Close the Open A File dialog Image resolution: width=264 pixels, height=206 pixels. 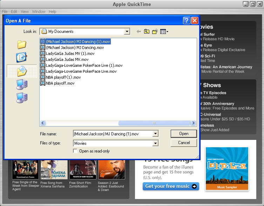(x=195, y=21)
